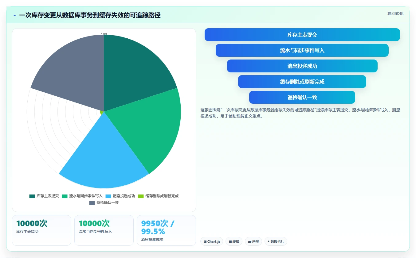Viewport: 416px width, 258px height.
Task: Click the 10000次 流水与同步事件写入 data card
Action: point(104,230)
